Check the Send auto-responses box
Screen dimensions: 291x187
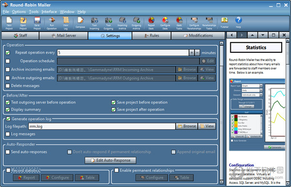8,152
